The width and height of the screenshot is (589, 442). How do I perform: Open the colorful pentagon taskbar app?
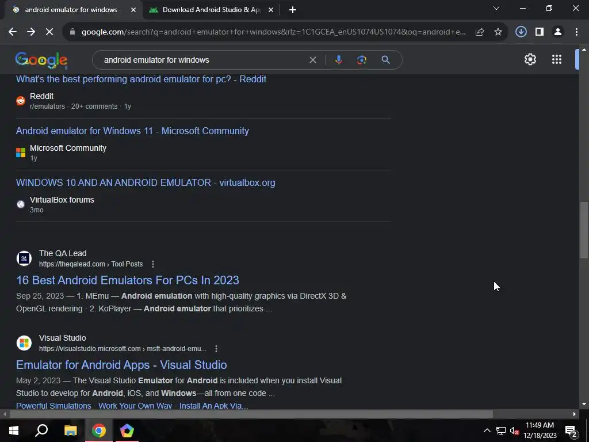coord(127,430)
